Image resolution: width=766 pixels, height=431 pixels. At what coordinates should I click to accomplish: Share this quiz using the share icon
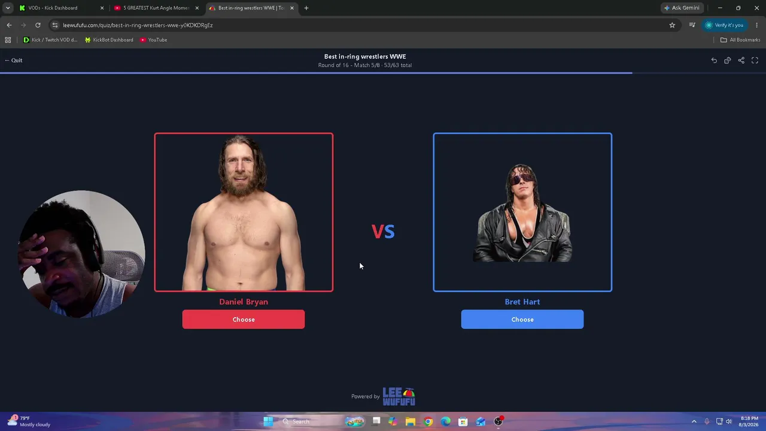tap(741, 60)
